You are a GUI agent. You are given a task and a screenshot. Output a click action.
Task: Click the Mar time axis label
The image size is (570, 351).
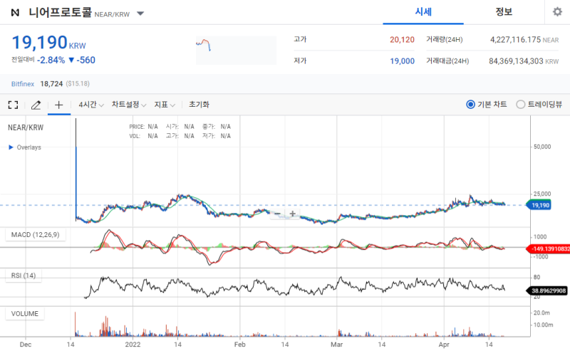pyautogui.click(x=336, y=344)
